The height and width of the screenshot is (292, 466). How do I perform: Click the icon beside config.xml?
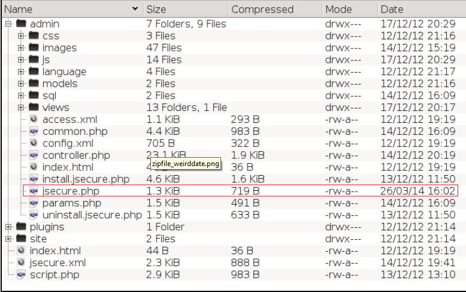tap(34, 143)
